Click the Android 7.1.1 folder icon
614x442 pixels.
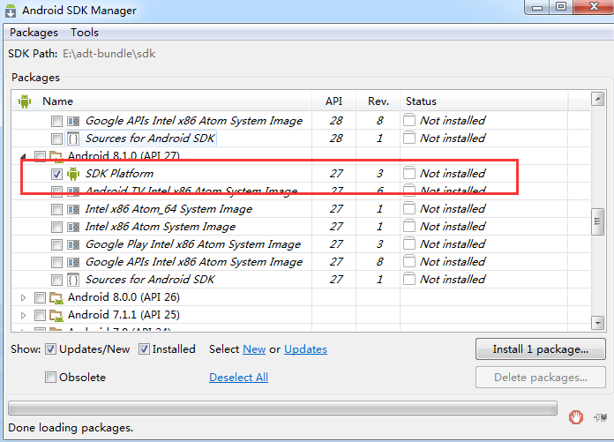click(56, 316)
